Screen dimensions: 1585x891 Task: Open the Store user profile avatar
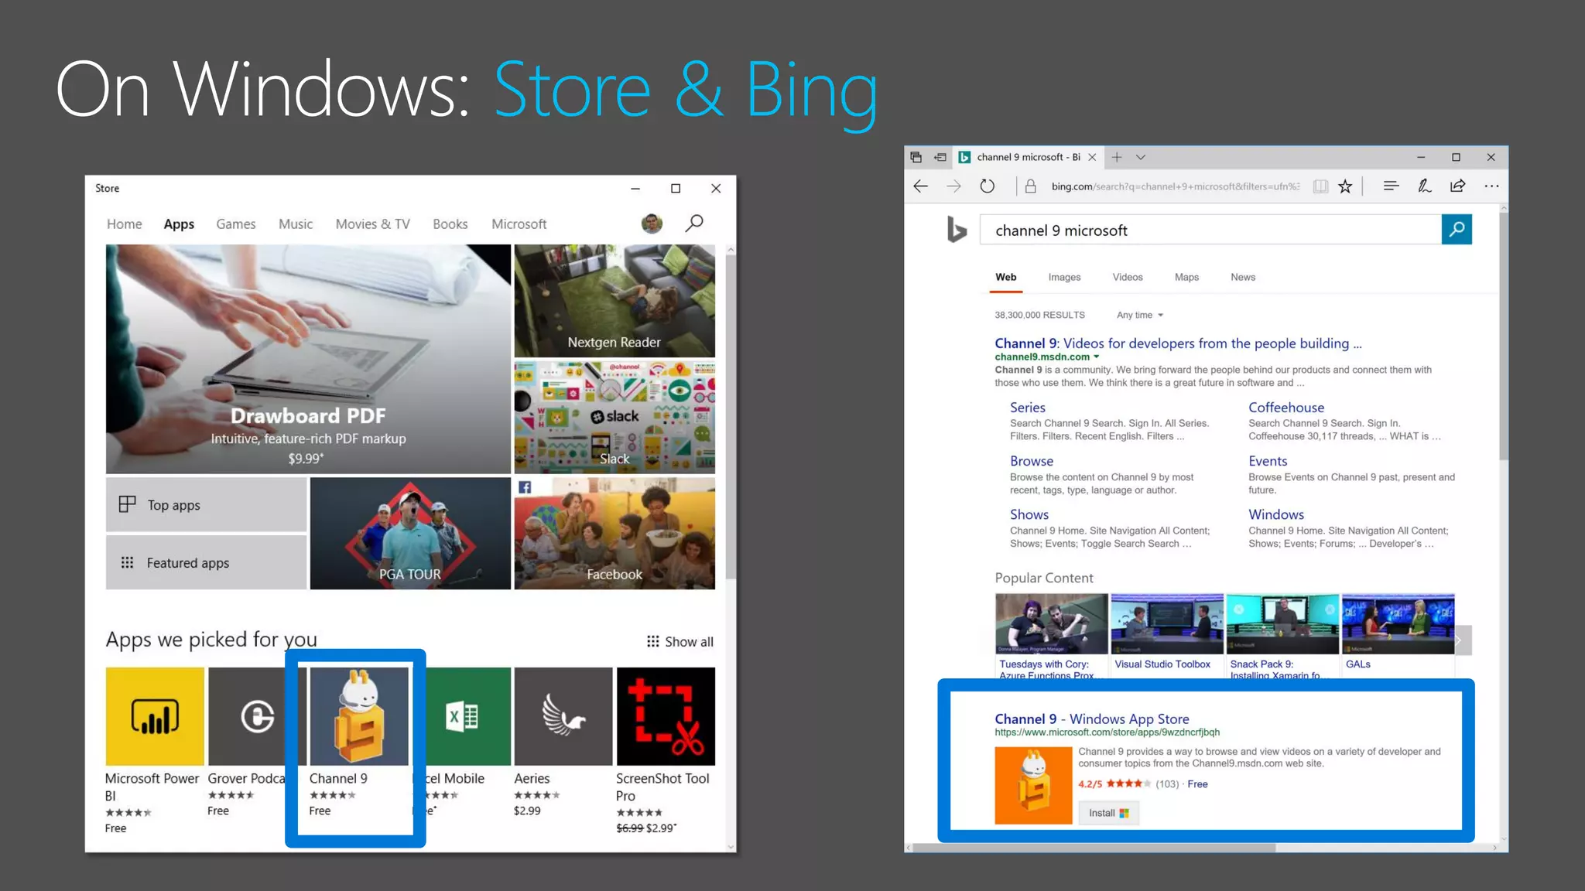[652, 224]
